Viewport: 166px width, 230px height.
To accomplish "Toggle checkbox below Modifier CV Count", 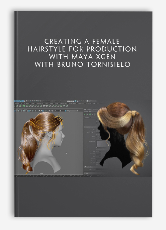I will click(96, 134).
